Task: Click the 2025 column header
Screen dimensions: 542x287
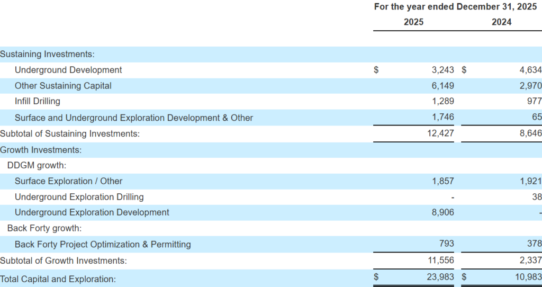Action: tap(413, 22)
